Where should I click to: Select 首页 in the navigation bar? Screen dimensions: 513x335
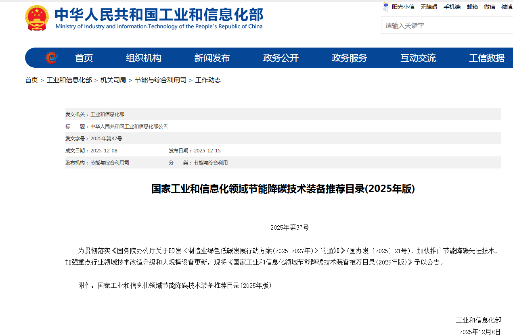pyautogui.click(x=84, y=57)
